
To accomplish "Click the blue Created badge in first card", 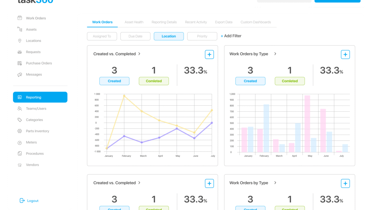I will (x=114, y=81).
